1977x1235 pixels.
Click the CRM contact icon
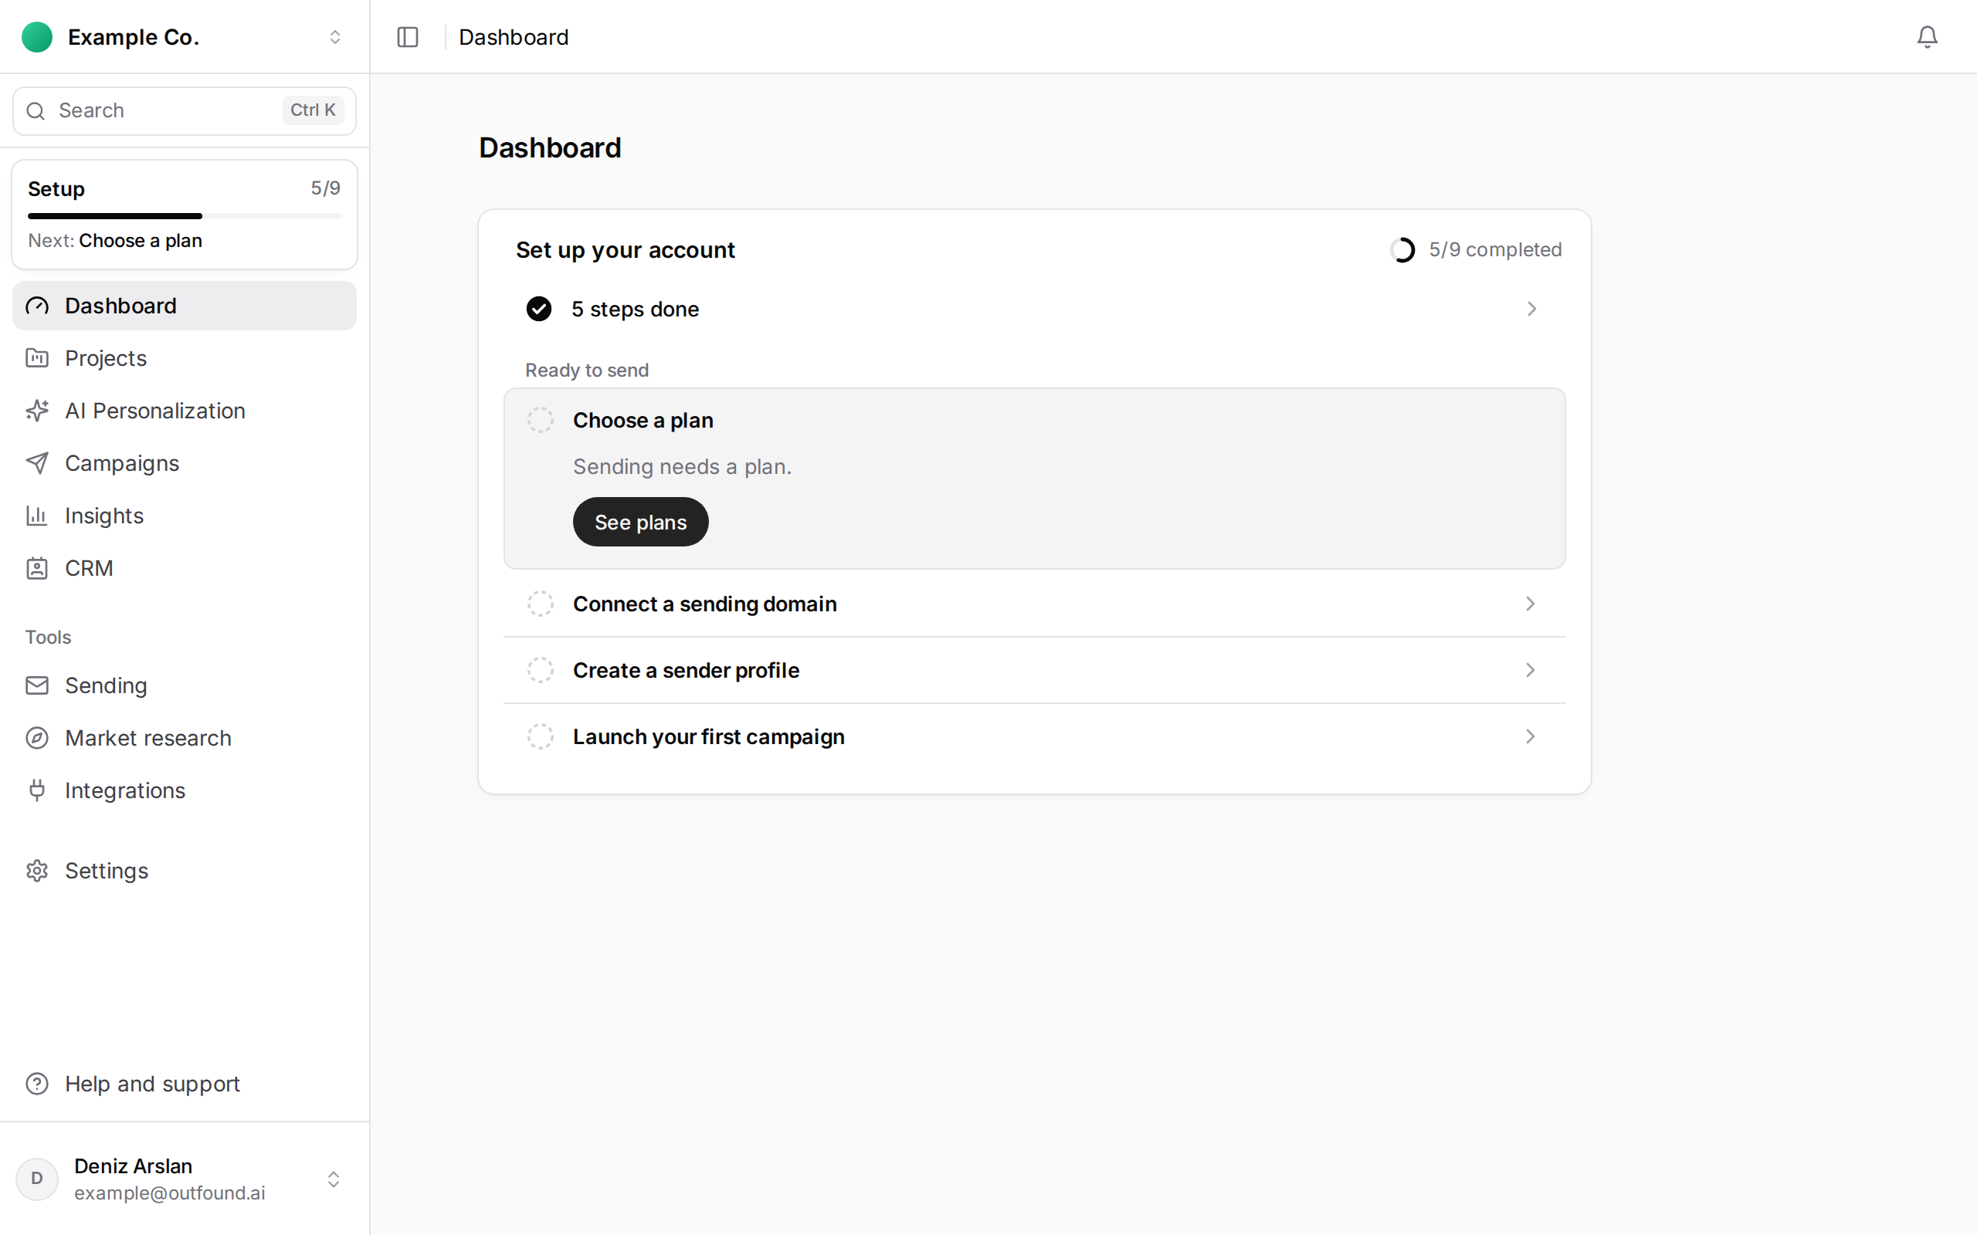37,567
